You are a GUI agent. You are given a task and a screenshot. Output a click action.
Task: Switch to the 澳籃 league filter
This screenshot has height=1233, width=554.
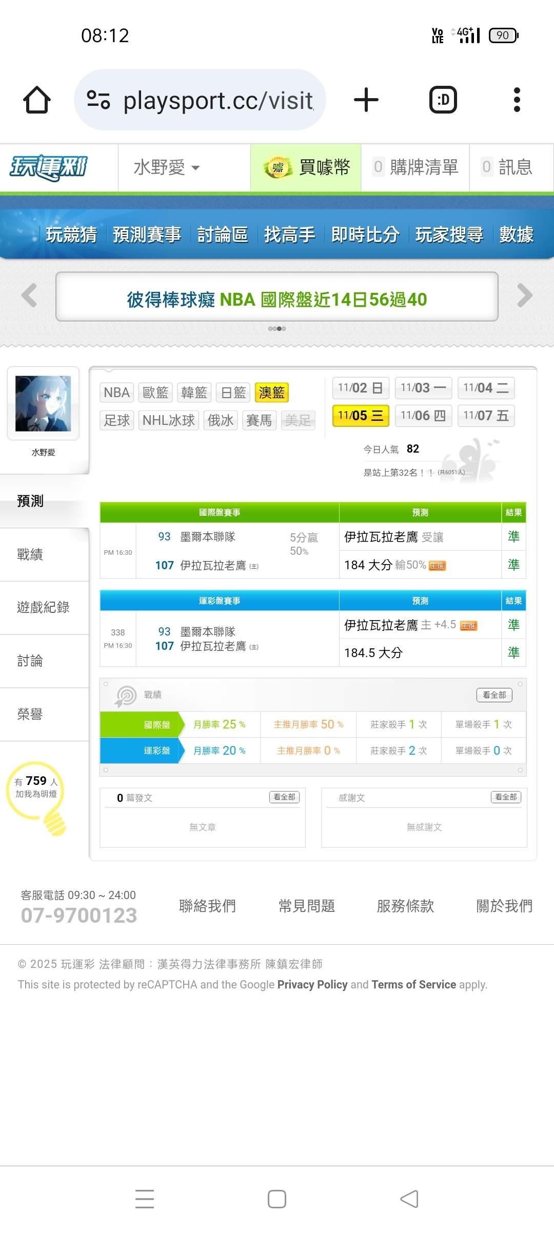click(271, 393)
